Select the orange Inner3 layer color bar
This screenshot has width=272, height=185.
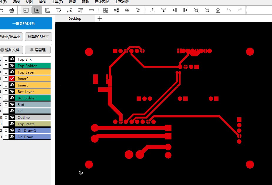(x=33, y=85)
